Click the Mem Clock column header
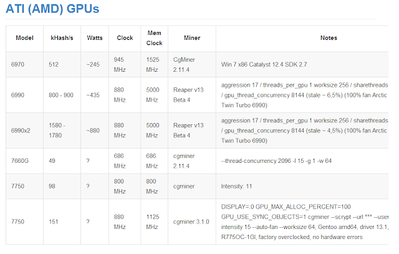 (154, 38)
